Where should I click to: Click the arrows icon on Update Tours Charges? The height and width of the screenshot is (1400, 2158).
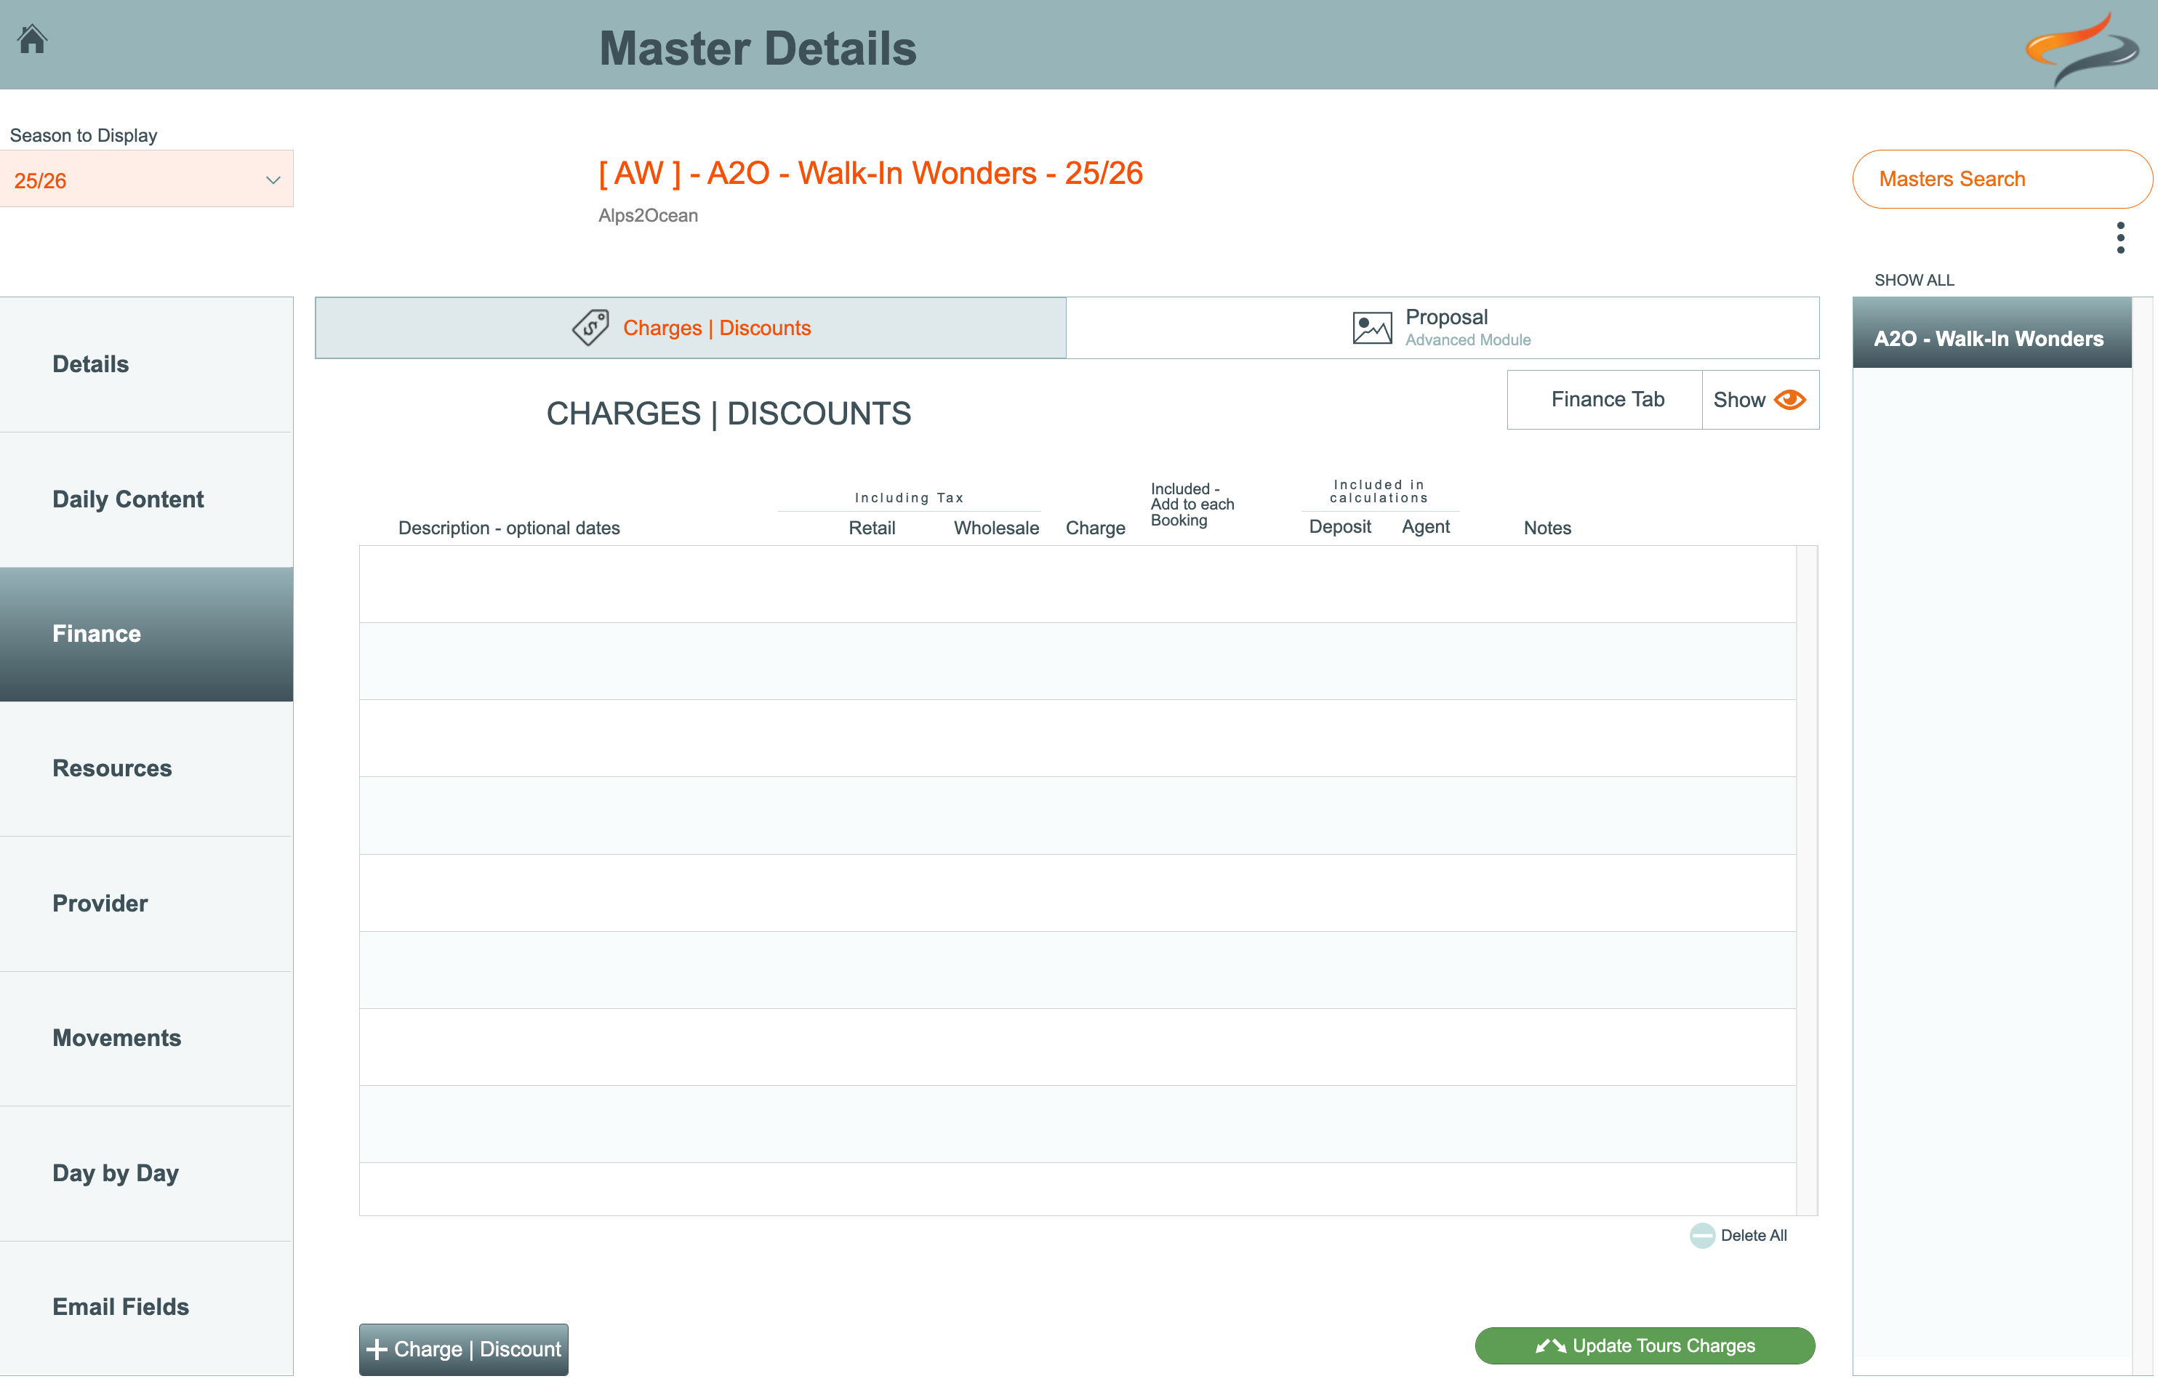click(x=1550, y=1345)
